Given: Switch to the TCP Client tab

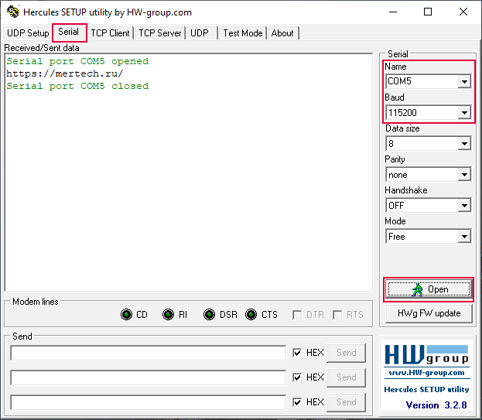Looking at the screenshot, I should click(110, 33).
